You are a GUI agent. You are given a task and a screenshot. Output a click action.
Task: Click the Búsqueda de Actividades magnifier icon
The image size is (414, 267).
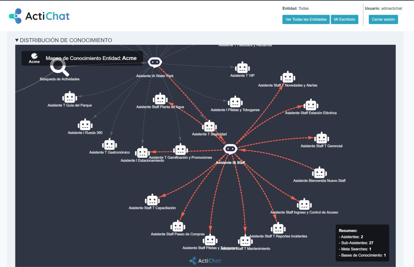coord(59,68)
